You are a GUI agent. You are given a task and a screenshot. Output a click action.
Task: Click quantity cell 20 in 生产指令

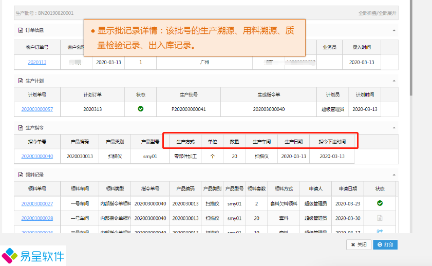point(234,157)
